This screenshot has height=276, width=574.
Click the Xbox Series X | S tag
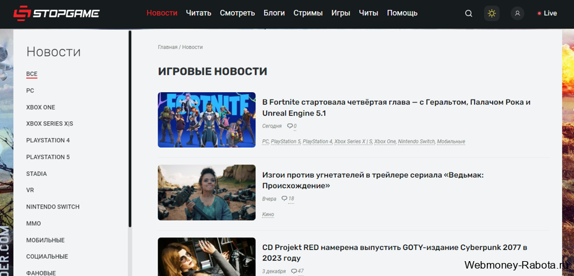click(353, 141)
